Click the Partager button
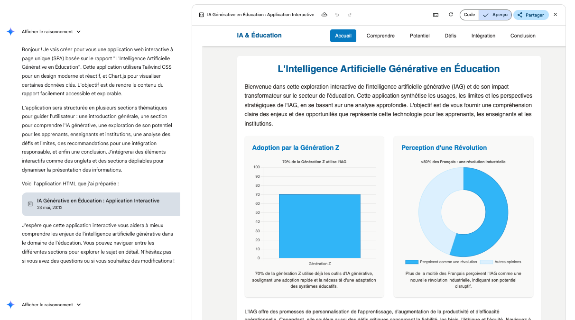 [531, 15]
